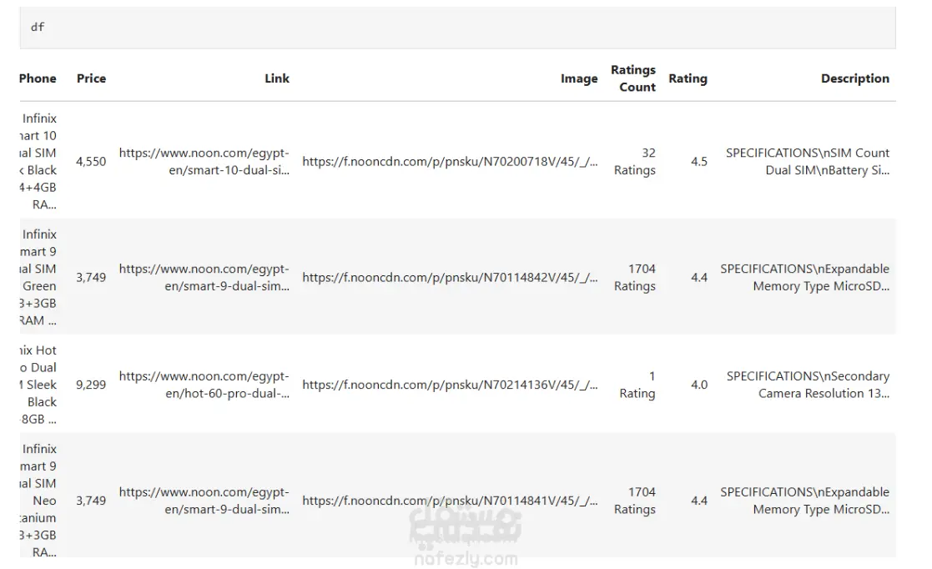Screen dimensions: 932x569
Task: Click the 4,550 price cell
Action: tap(91, 162)
